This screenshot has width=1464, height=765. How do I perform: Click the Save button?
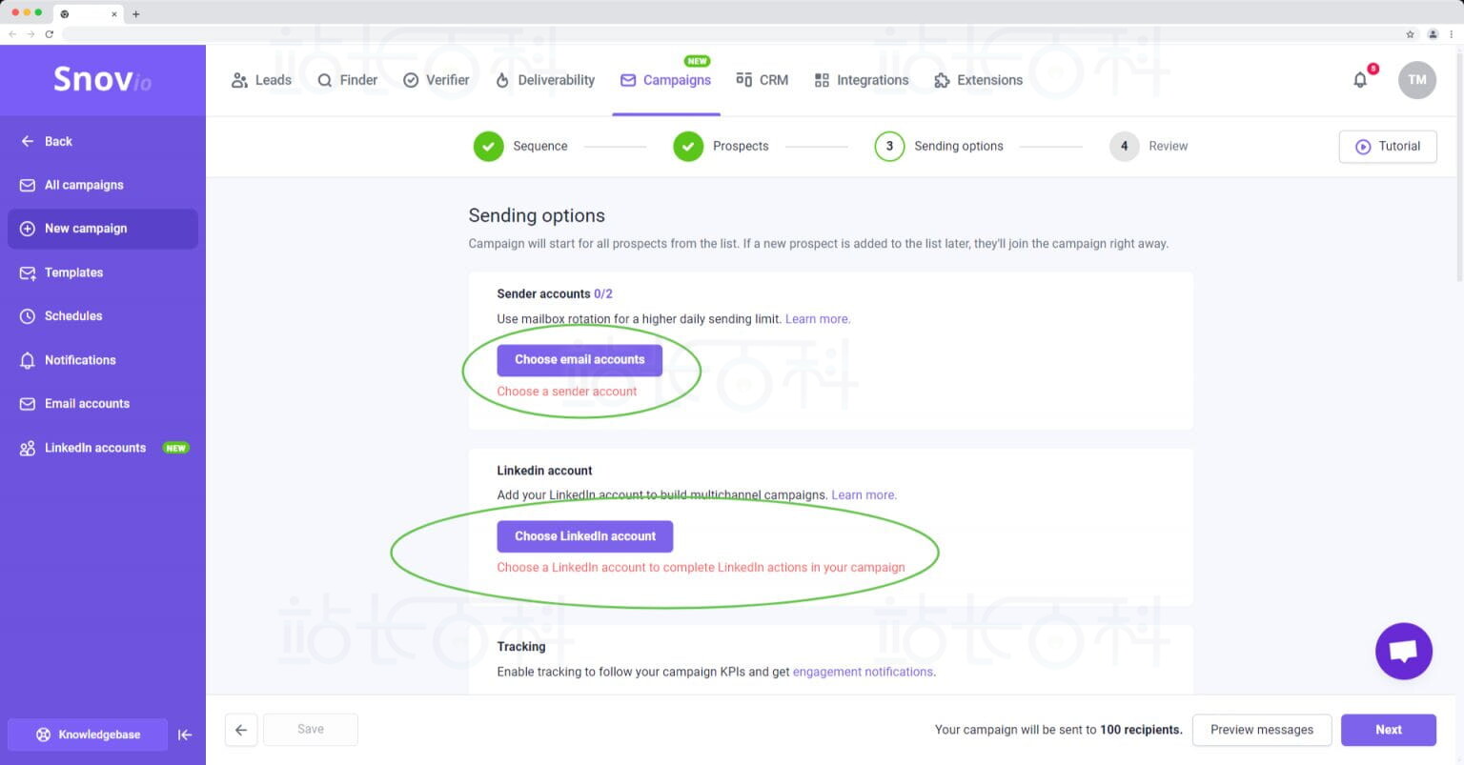click(x=311, y=730)
